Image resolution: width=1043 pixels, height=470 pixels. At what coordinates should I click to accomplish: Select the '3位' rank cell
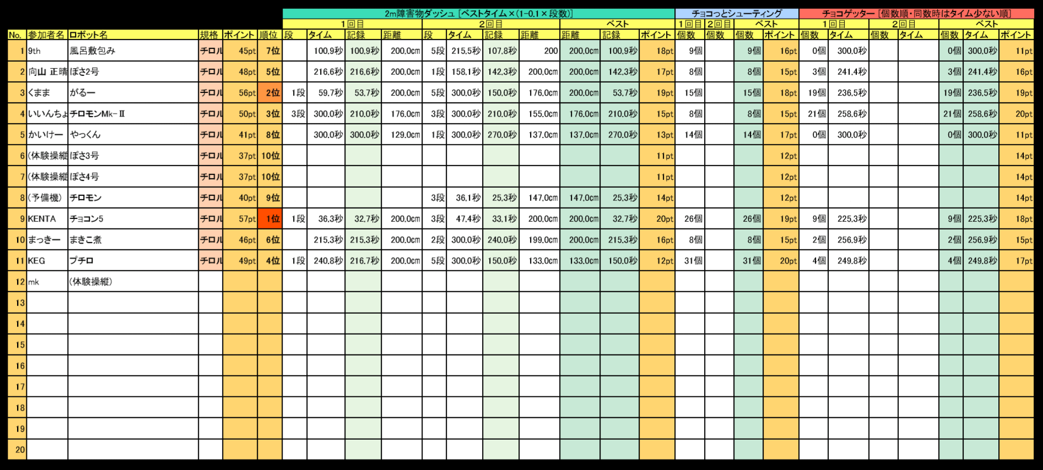tap(270, 113)
